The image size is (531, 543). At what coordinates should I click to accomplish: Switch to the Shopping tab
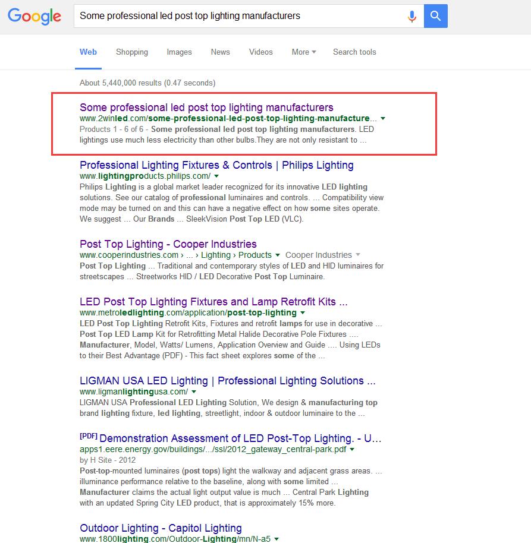pyautogui.click(x=132, y=52)
